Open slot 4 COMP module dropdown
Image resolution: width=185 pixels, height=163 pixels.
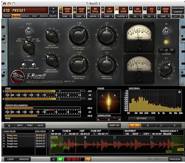[108, 16]
